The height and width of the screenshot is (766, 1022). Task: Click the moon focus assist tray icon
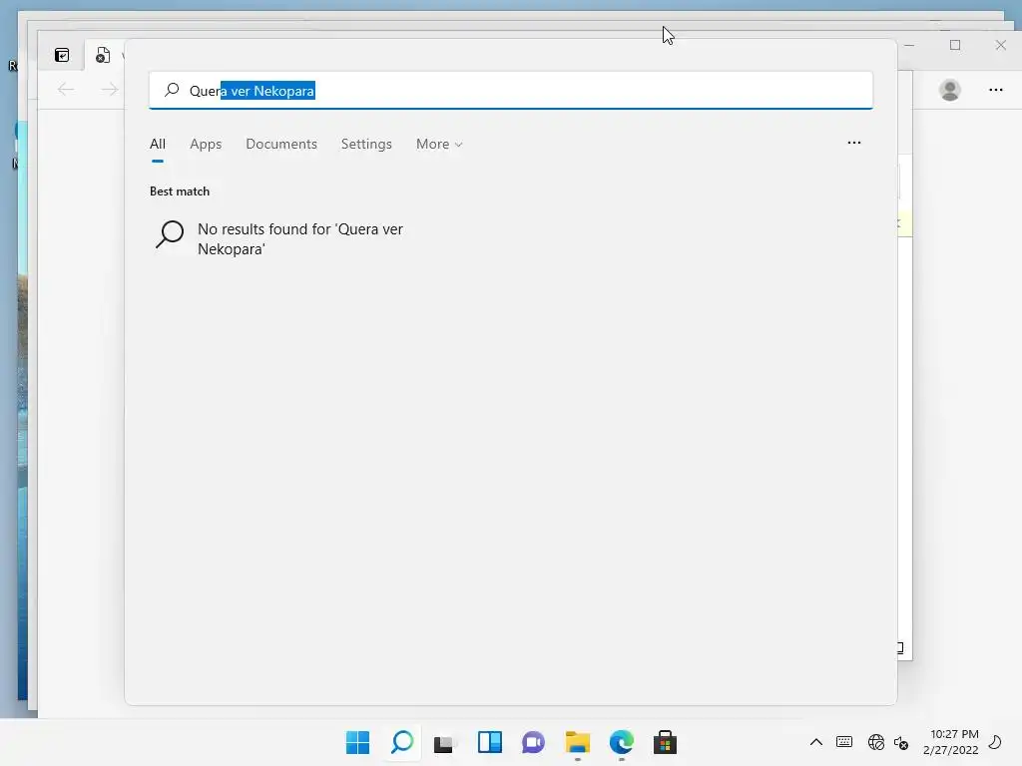[x=995, y=742]
